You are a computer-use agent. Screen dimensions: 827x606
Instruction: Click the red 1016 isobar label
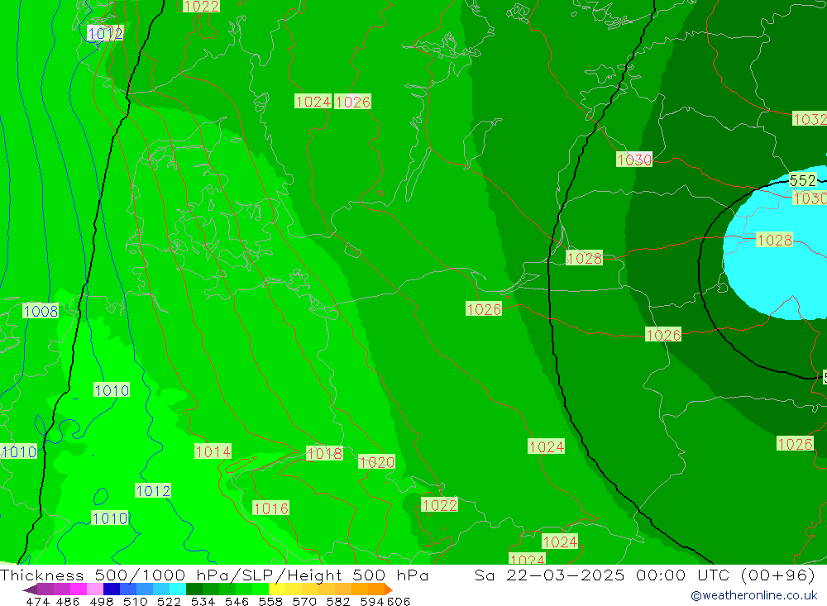pyautogui.click(x=270, y=508)
